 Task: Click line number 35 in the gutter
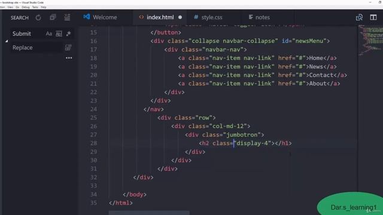93,203
